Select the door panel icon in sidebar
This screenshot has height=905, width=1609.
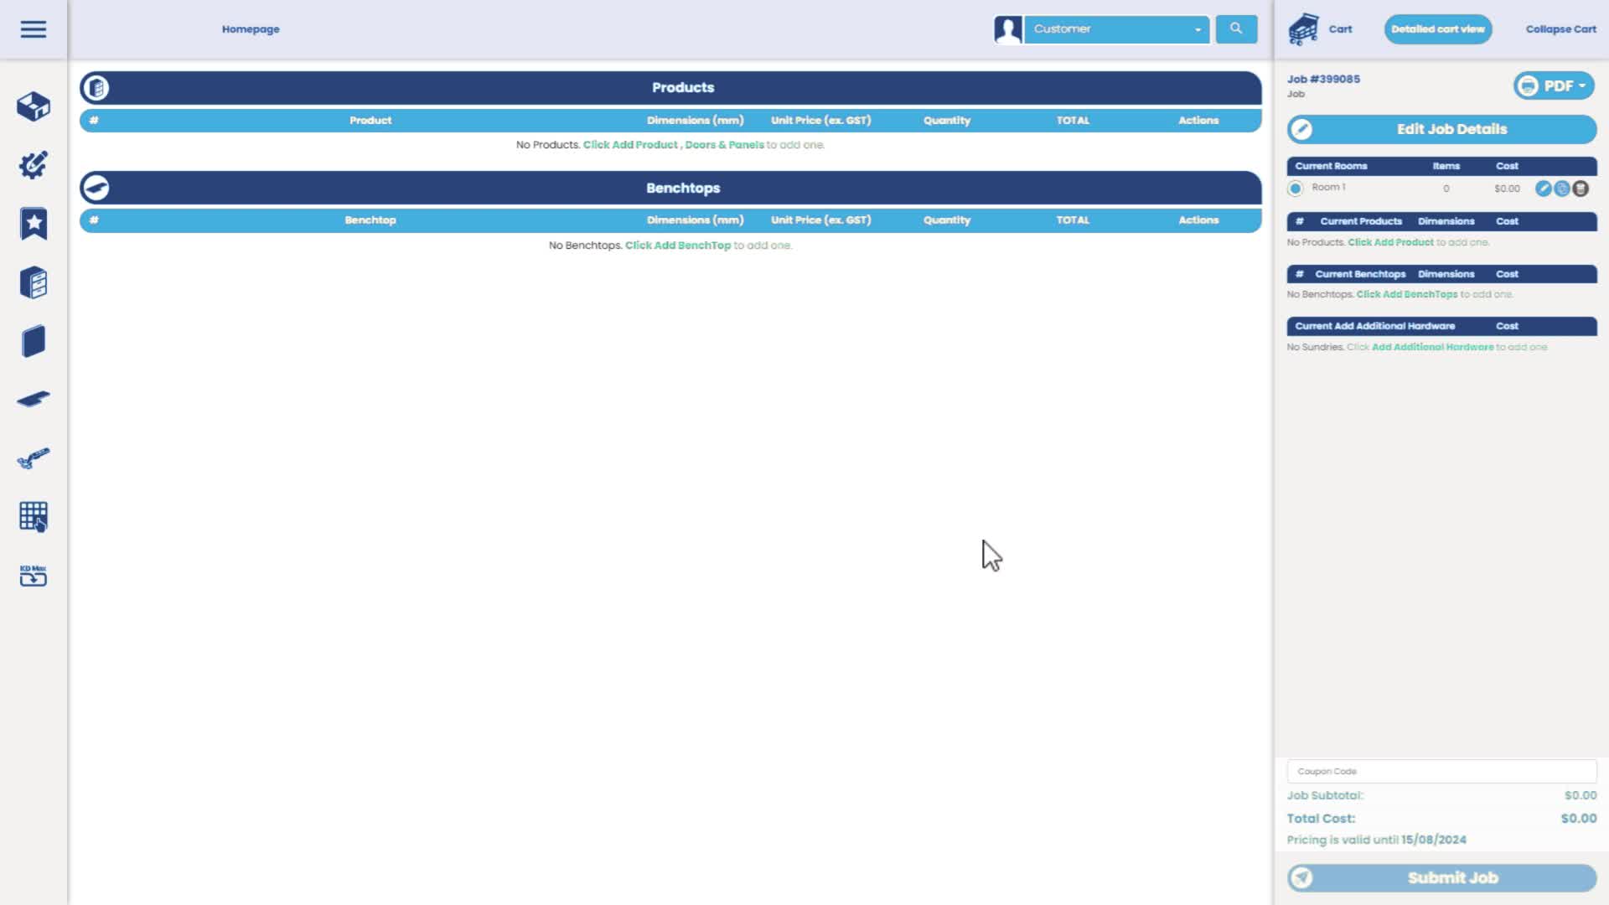click(x=34, y=341)
